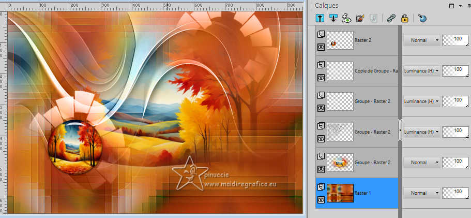The image size is (471, 218).
Task: Click the Calques panel window layout icon
Action: 451,6
